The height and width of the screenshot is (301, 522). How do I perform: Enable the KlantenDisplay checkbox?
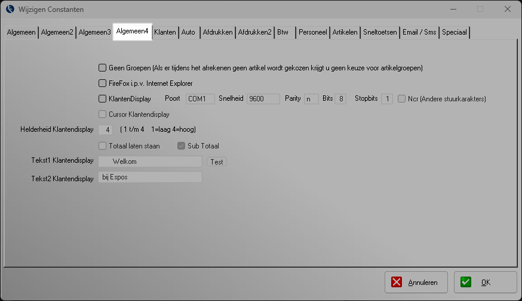(x=103, y=99)
